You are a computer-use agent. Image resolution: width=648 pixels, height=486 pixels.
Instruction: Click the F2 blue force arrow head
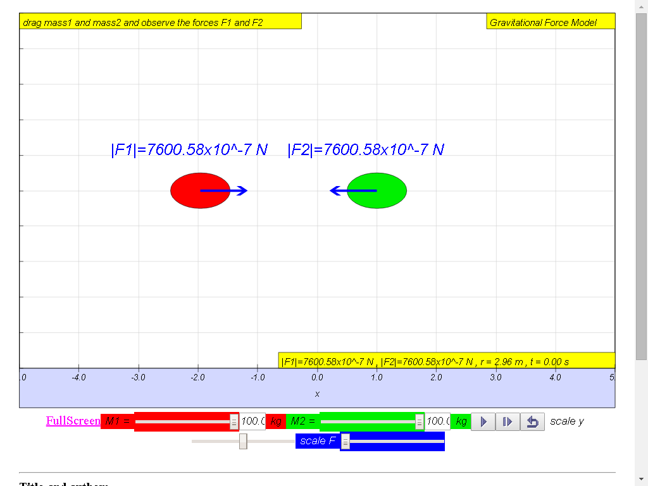335,190
